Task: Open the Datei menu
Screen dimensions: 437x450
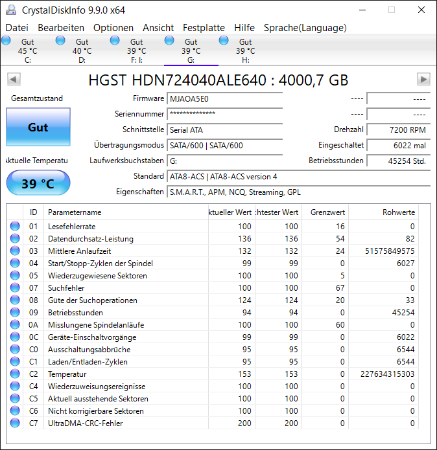Action: [x=17, y=28]
